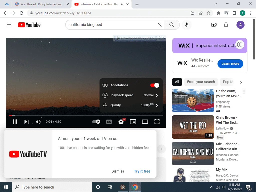Enter full screen mode
The width and height of the screenshot is (256, 192).
(157, 122)
